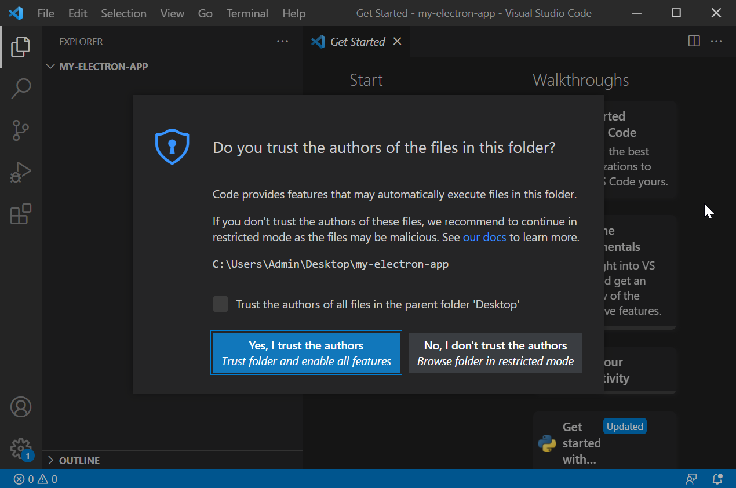Open the View menu

pyautogui.click(x=172, y=13)
